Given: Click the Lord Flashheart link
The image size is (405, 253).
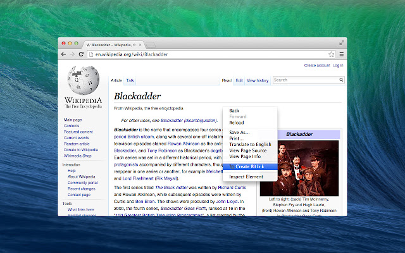Looking at the screenshot, I should [138, 178].
